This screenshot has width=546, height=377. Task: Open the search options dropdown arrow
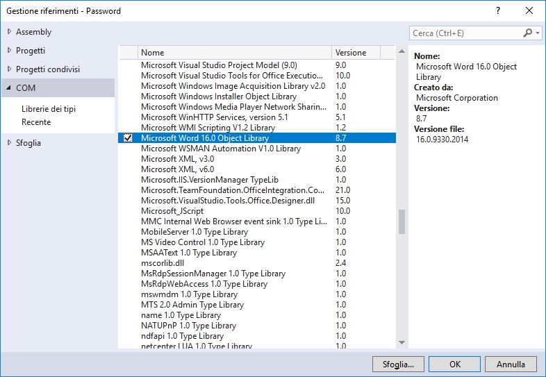click(538, 33)
